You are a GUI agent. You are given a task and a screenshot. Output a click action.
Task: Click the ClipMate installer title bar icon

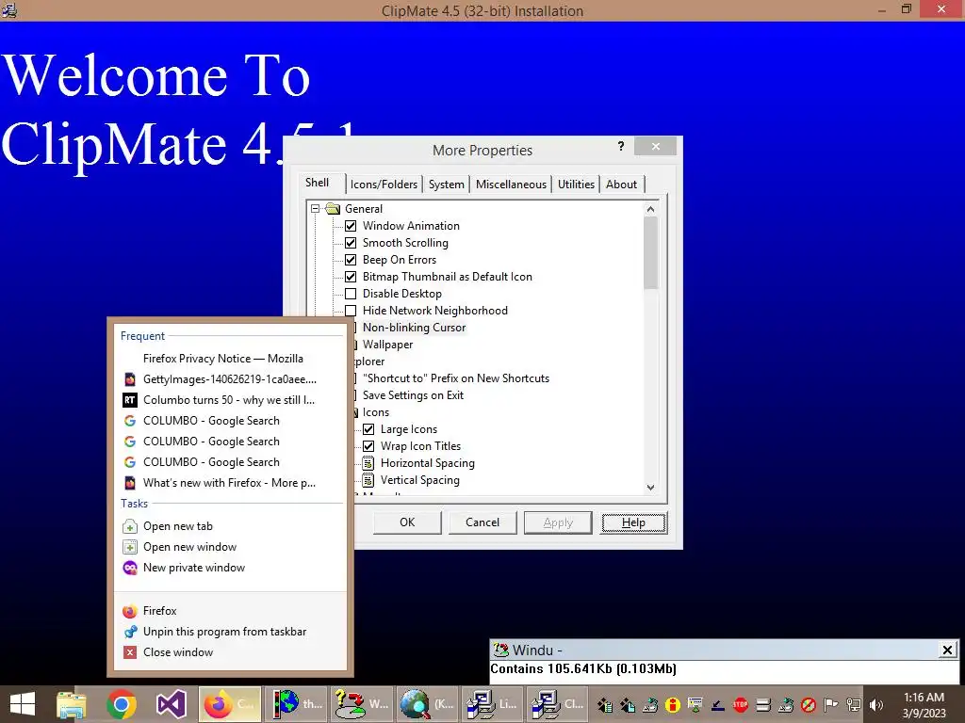8,9
